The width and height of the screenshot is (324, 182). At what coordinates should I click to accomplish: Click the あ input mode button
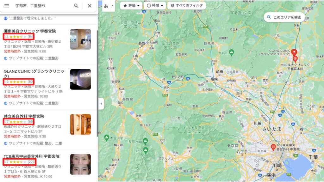pyautogui.click(x=106, y=6)
